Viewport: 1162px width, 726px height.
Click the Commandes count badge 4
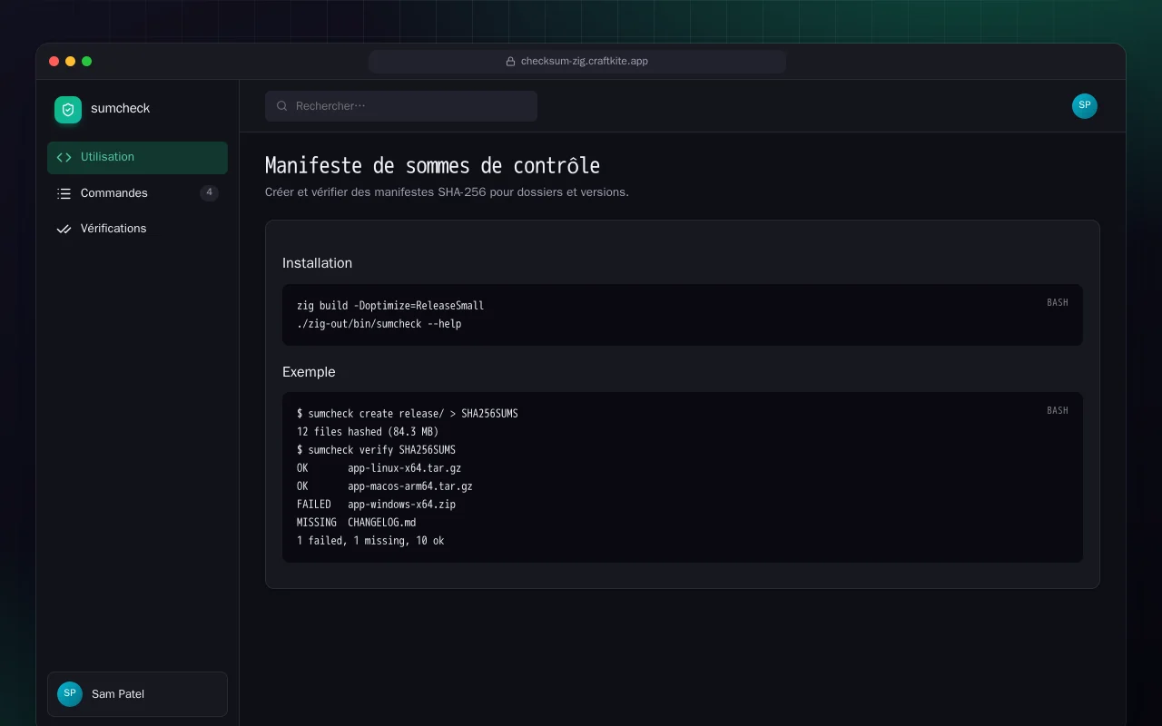[x=209, y=192]
